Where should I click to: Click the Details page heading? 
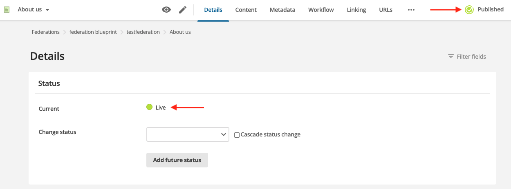point(47,56)
